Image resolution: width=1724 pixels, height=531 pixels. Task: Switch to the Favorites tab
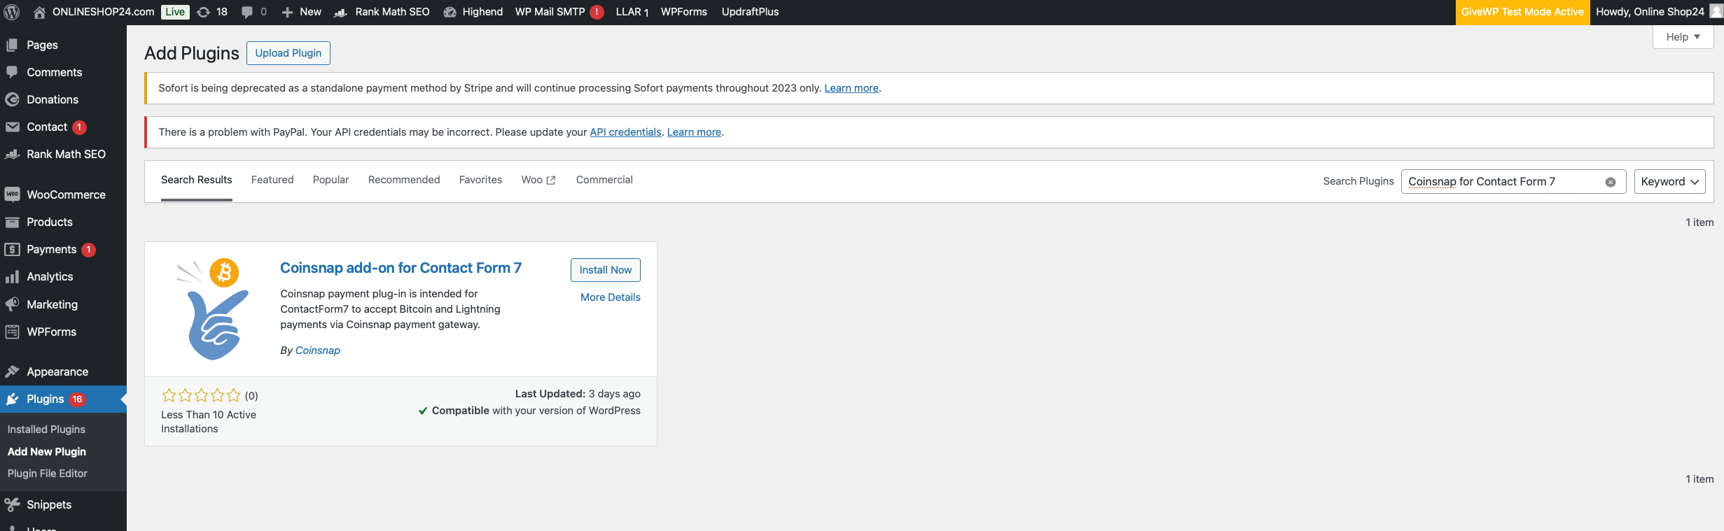[x=480, y=180]
